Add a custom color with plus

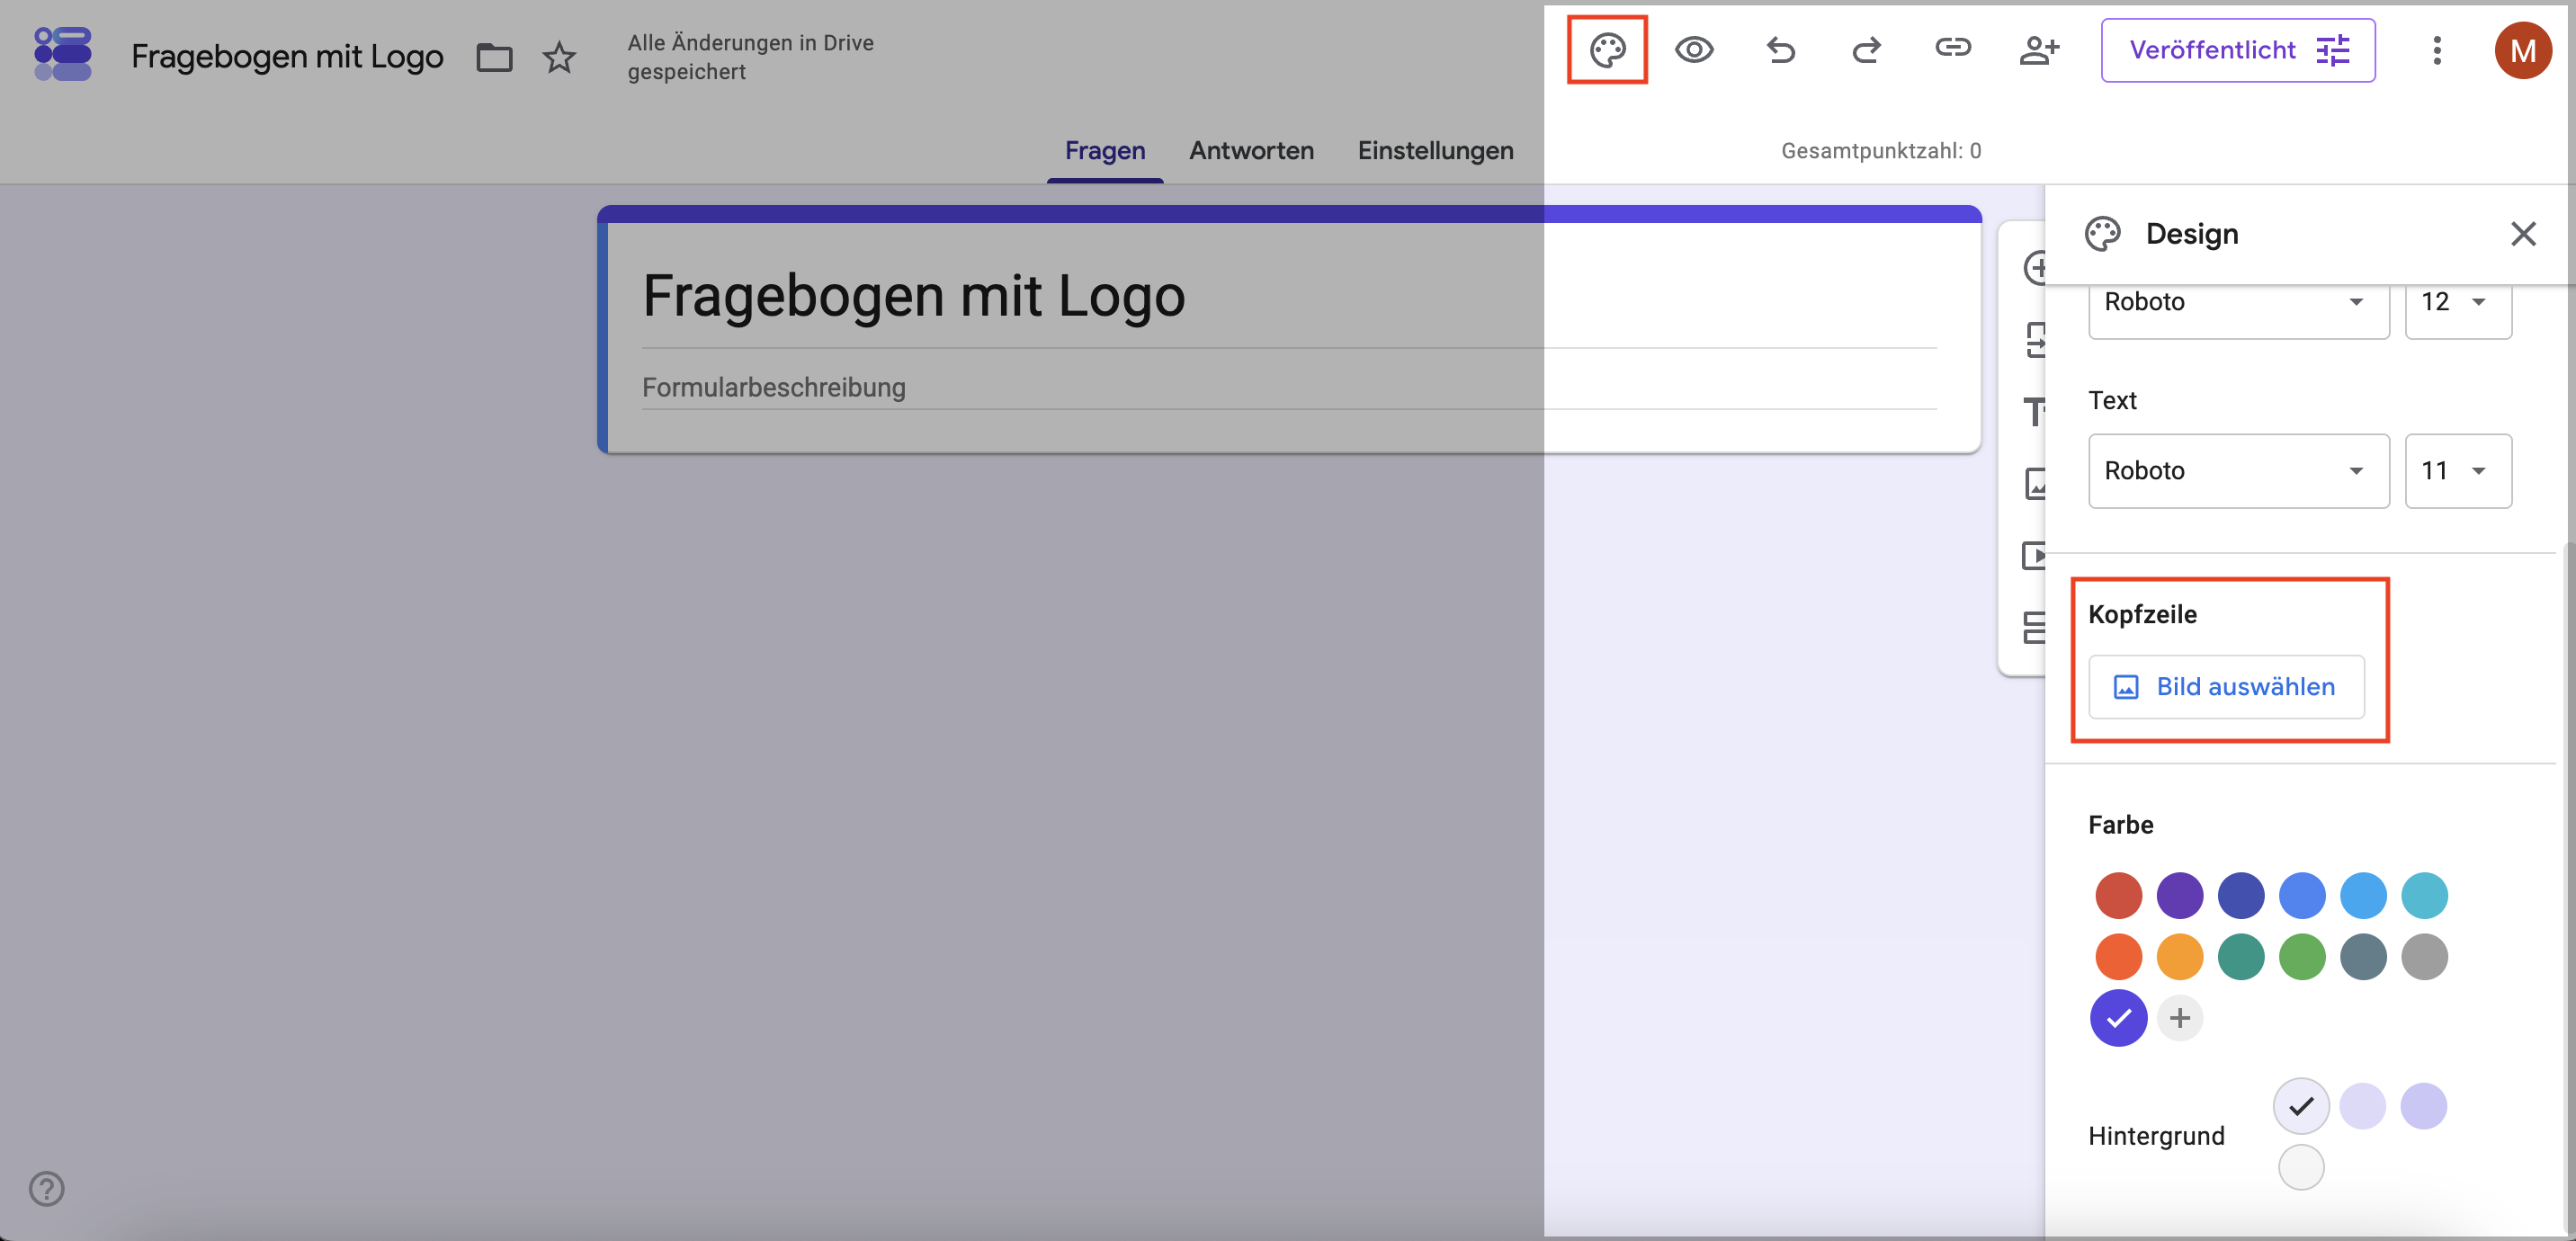coord(2179,1018)
